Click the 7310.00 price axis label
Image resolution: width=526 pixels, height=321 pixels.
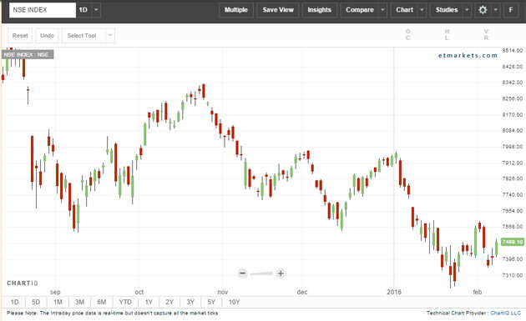tap(513, 275)
